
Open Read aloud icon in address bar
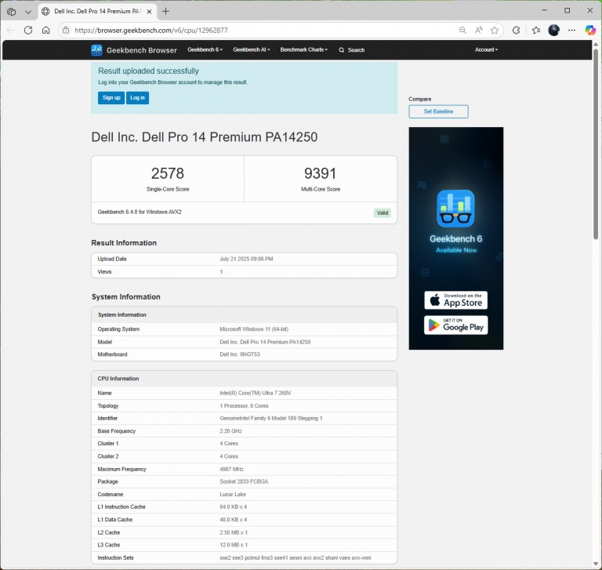[x=479, y=31]
